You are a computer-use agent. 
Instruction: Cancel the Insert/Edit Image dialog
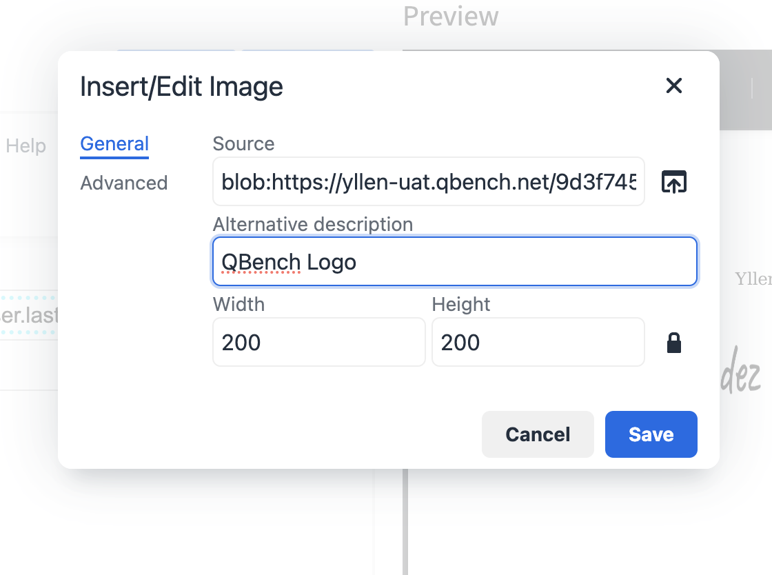point(538,434)
